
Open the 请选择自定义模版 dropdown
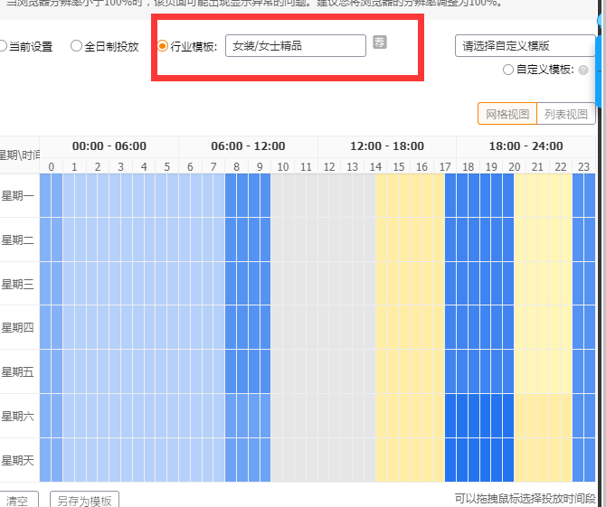(x=525, y=45)
